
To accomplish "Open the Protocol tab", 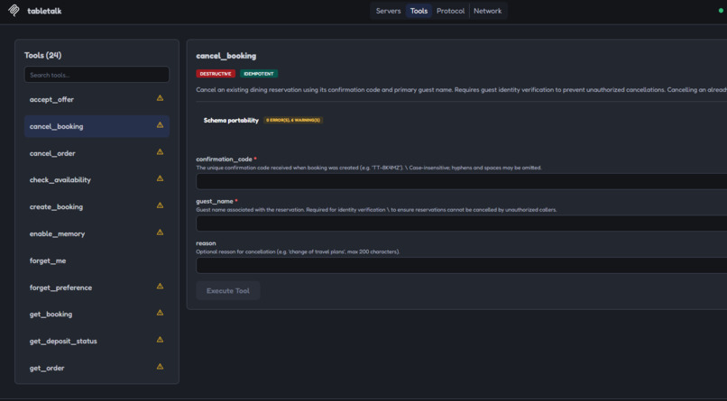I will 450,11.
